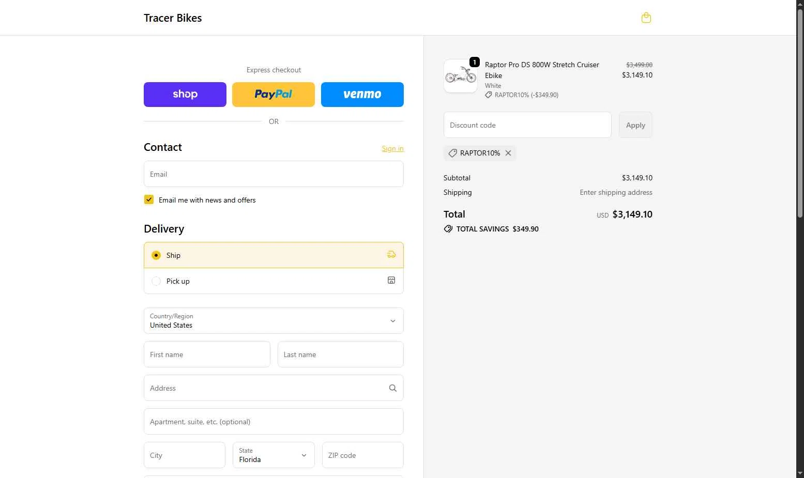
Task: Pay with Shop Pay express button
Action: pyautogui.click(x=185, y=95)
